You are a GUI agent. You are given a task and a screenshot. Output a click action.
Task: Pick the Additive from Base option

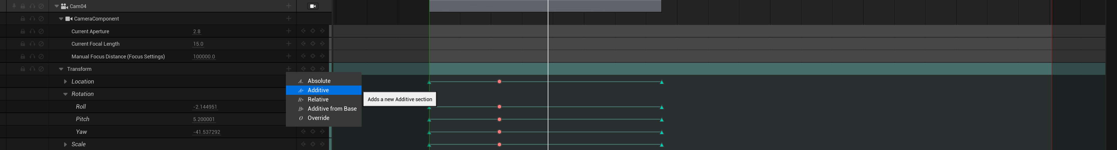tap(332, 109)
